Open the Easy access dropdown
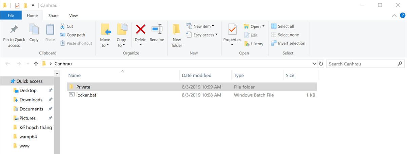The width and height of the screenshot is (407, 154). click(202, 35)
